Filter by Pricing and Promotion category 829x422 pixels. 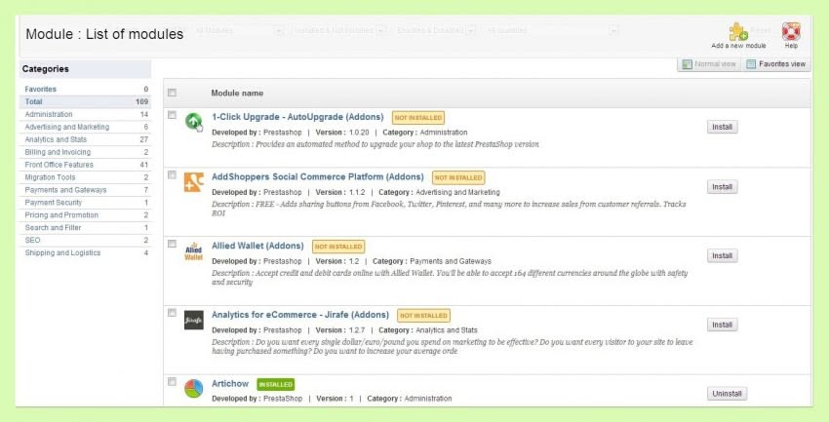point(87,215)
